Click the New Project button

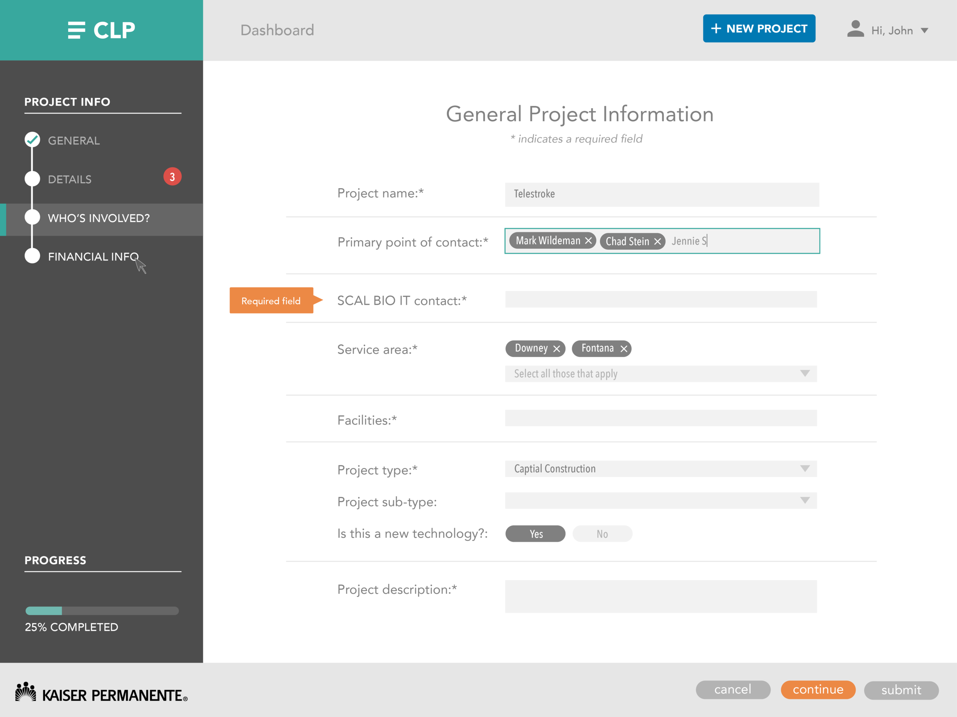point(759,29)
